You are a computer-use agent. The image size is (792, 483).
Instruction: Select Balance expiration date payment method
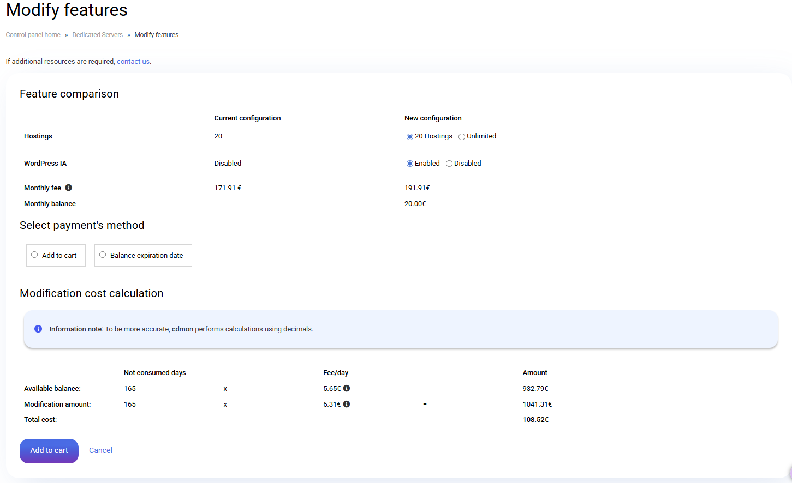point(103,255)
